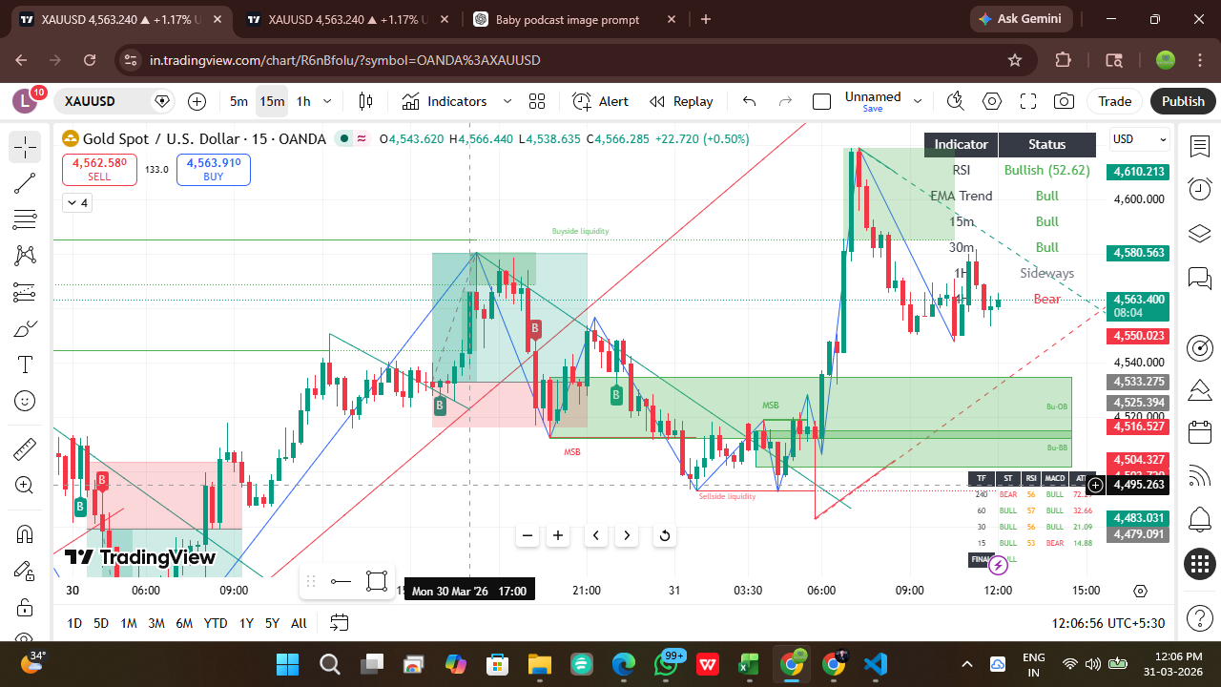Toggle the bookmark star in the address bar
The width and height of the screenshot is (1221, 687).
tap(1014, 59)
